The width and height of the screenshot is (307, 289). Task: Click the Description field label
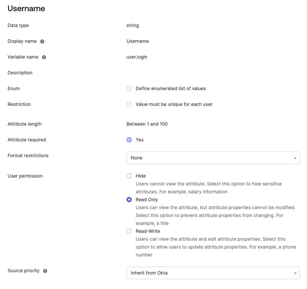[x=20, y=73]
